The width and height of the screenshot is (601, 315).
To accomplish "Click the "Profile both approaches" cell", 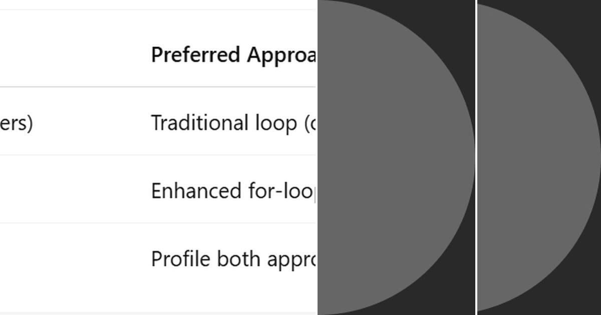I will click(233, 259).
